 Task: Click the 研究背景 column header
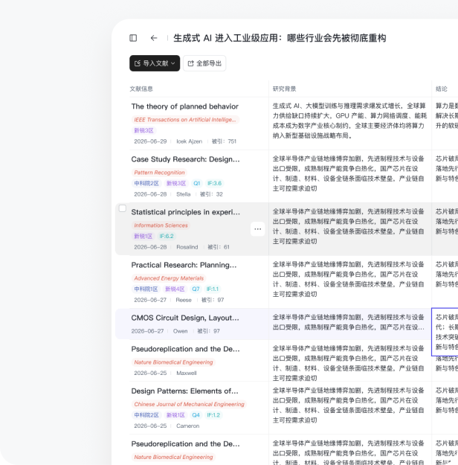click(284, 89)
